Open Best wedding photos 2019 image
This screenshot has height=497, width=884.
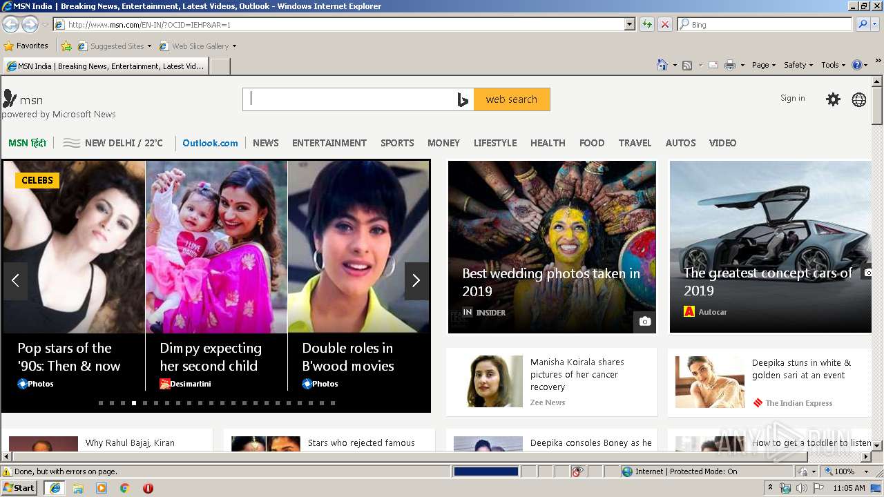(552, 247)
